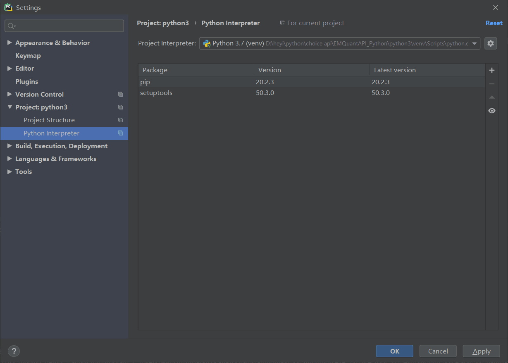Toggle show early releases eye icon
Viewport: 508px width, 363px height.
[491, 111]
